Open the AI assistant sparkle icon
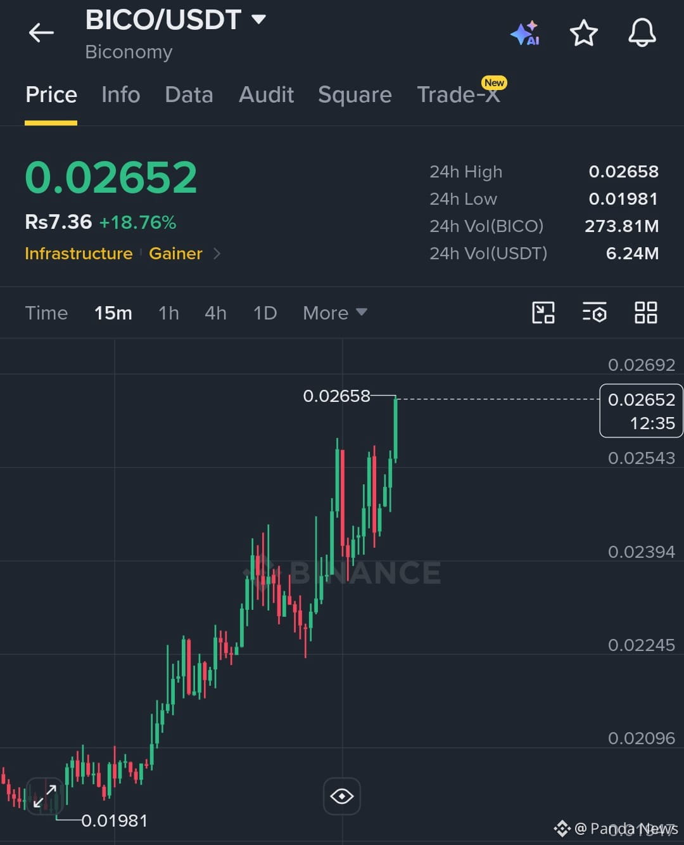This screenshot has width=684, height=845. (525, 33)
